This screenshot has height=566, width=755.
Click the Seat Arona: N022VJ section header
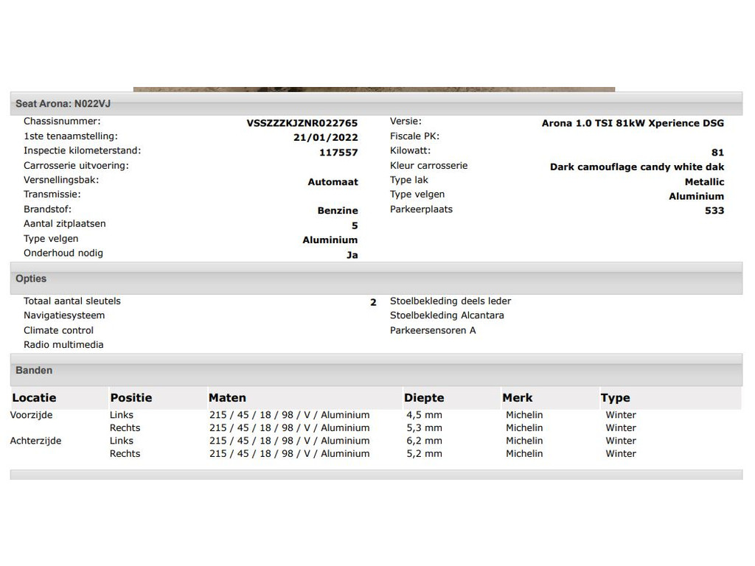(376, 103)
